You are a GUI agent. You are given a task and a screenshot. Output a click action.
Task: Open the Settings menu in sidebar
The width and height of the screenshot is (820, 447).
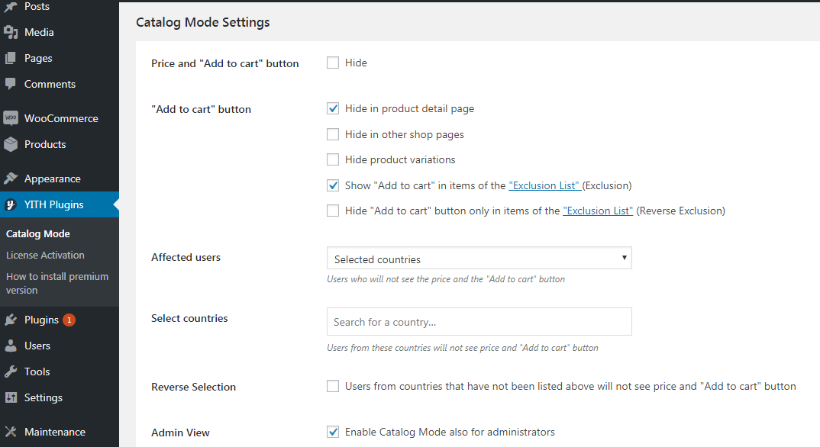pyautogui.click(x=44, y=398)
